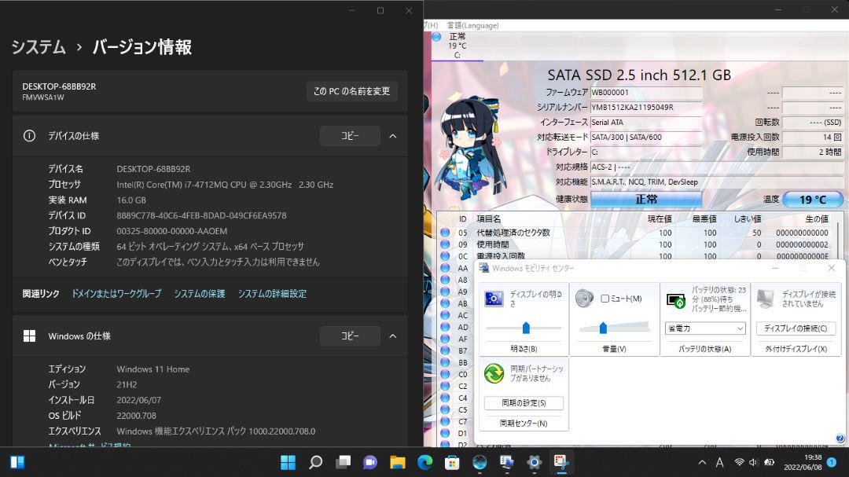Click the Shizuku character mascot image

(471, 147)
